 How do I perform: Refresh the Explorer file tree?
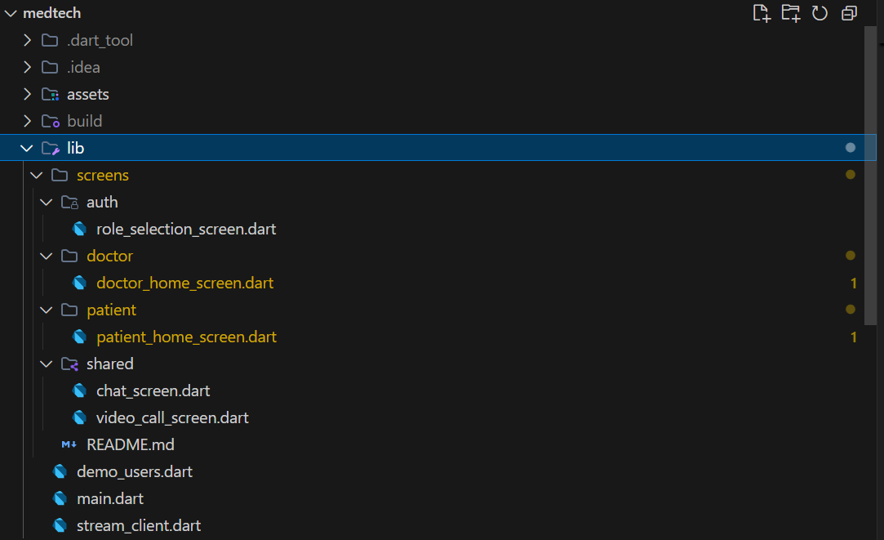point(820,13)
